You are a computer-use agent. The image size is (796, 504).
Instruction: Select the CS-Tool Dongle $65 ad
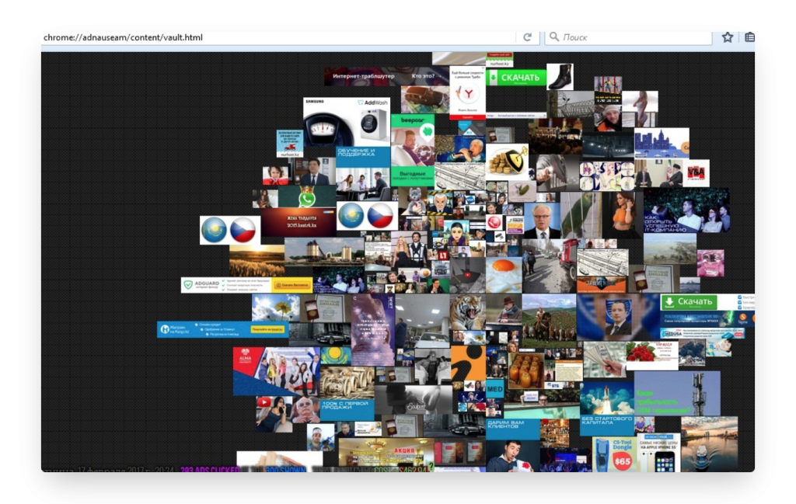613,454
